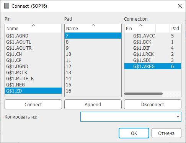
Task: Select pin G$1.MUTE_B
Action: (33, 79)
